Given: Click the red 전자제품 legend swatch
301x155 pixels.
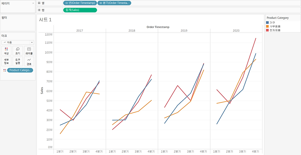Looking at the screenshot, I should [268, 30].
